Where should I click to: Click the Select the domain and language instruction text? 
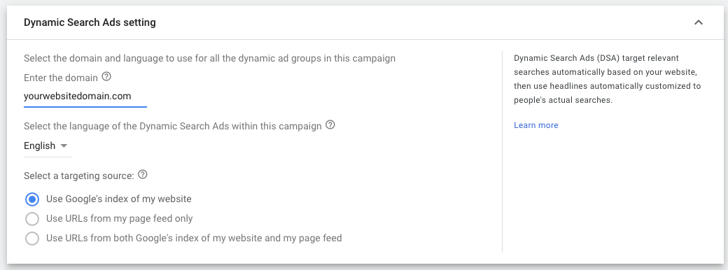[209, 59]
